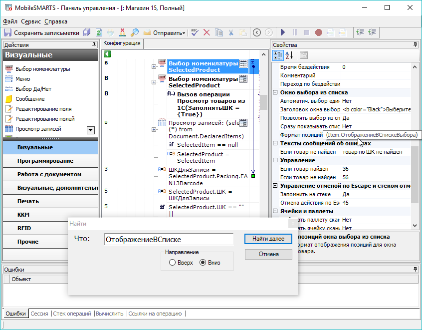Click the Найти далее button
This screenshot has height=330, width=422.
pos(268,239)
